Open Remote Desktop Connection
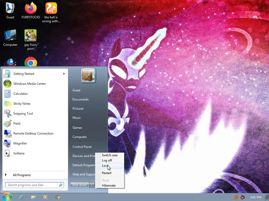Viewport: 269px width, 201px height. click(35, 133)
